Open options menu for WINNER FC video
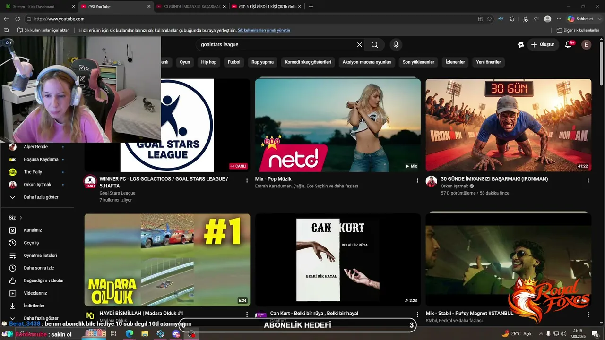Screen dimensions: 605x340 click(247, 180)
